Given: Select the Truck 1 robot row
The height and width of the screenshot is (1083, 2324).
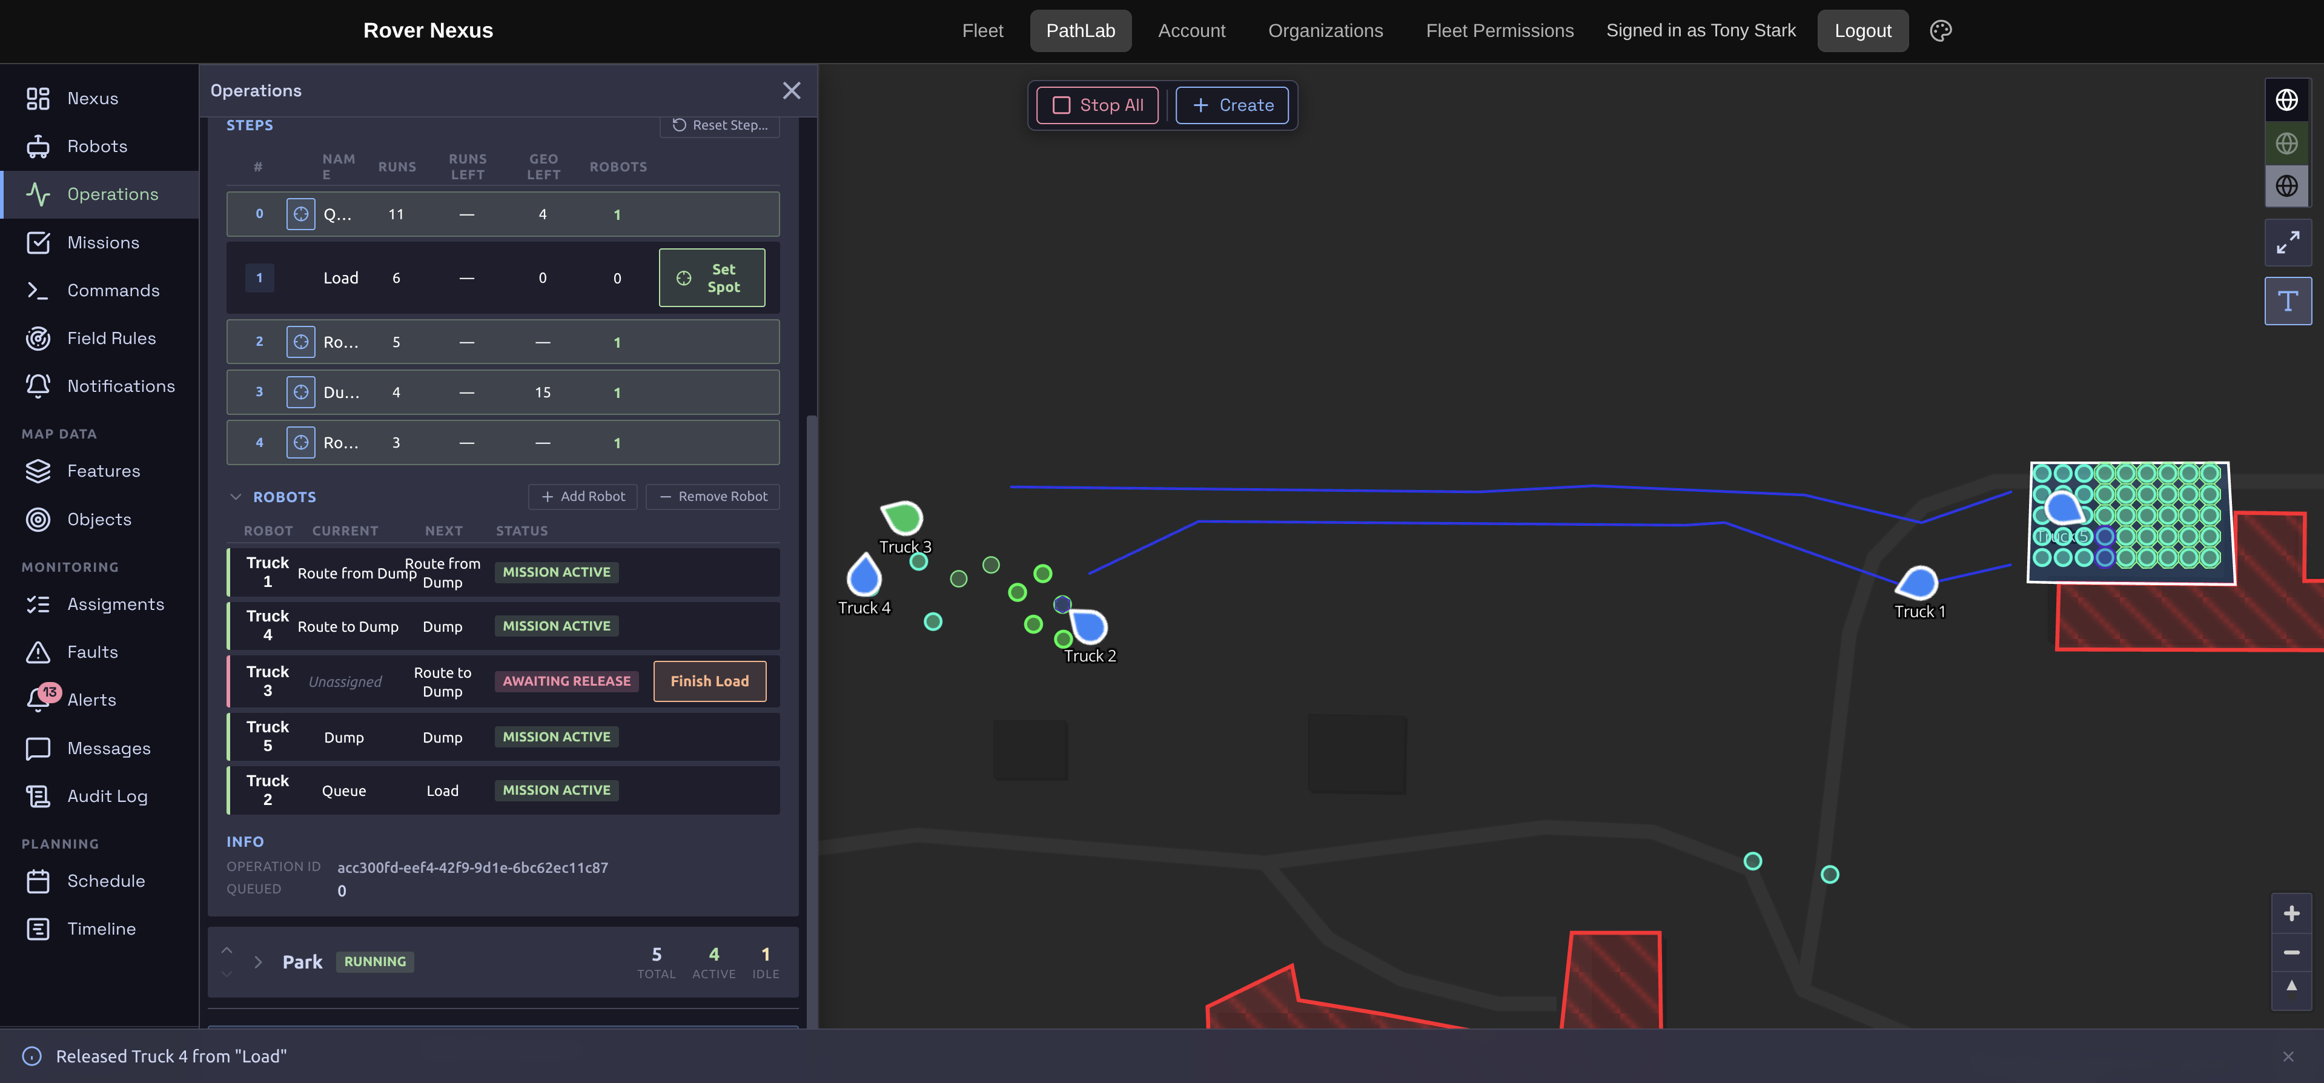Looking at the screenshot, I should (x=503, y=572).
